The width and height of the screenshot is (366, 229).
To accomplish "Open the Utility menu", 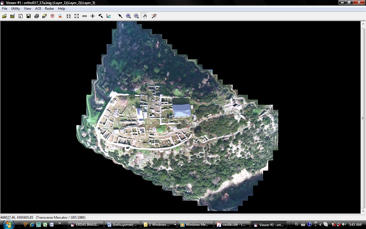I will 15,9.
